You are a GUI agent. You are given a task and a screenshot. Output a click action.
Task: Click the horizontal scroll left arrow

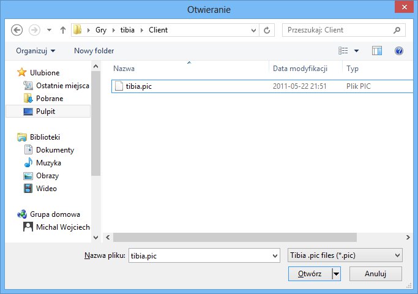tap(108, 237)
